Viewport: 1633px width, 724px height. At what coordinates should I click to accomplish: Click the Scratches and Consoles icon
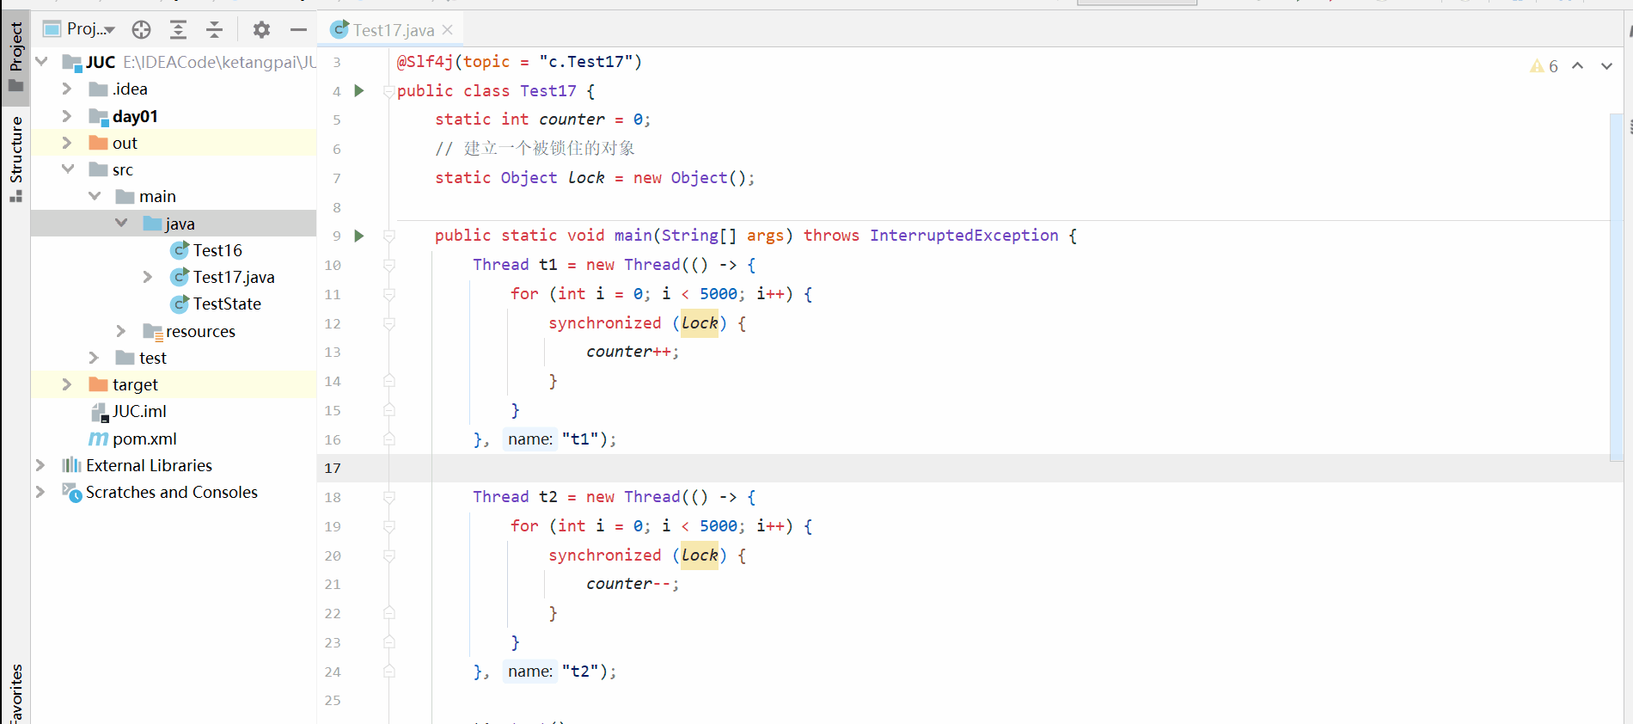(x=71, y=492)
